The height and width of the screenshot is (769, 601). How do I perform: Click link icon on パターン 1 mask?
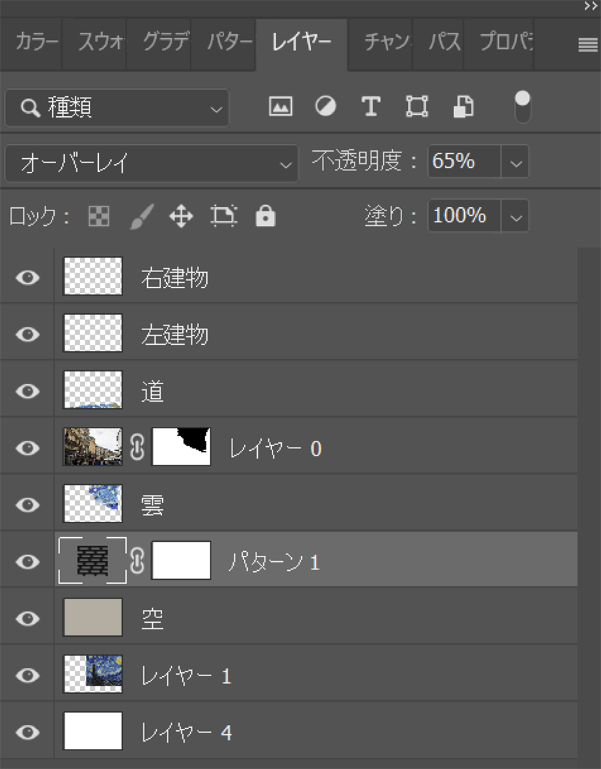tap(138, 561)
